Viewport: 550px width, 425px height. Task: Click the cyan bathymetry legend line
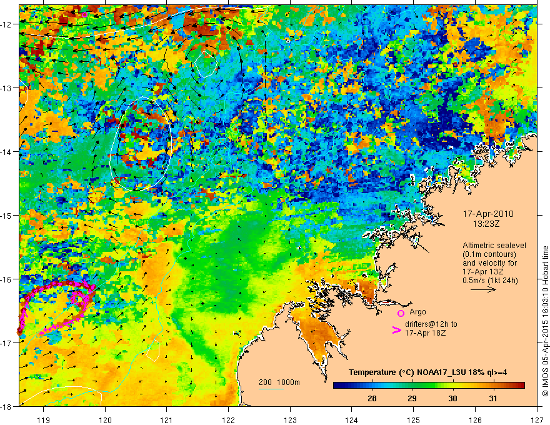tap(271, 389)
